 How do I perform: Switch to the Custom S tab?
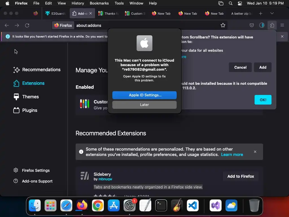coord(135,14)
